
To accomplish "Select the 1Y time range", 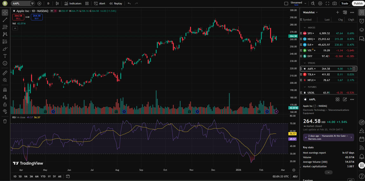I will 49,176.
